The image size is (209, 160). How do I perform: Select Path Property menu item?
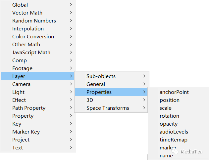pos(29,108)
